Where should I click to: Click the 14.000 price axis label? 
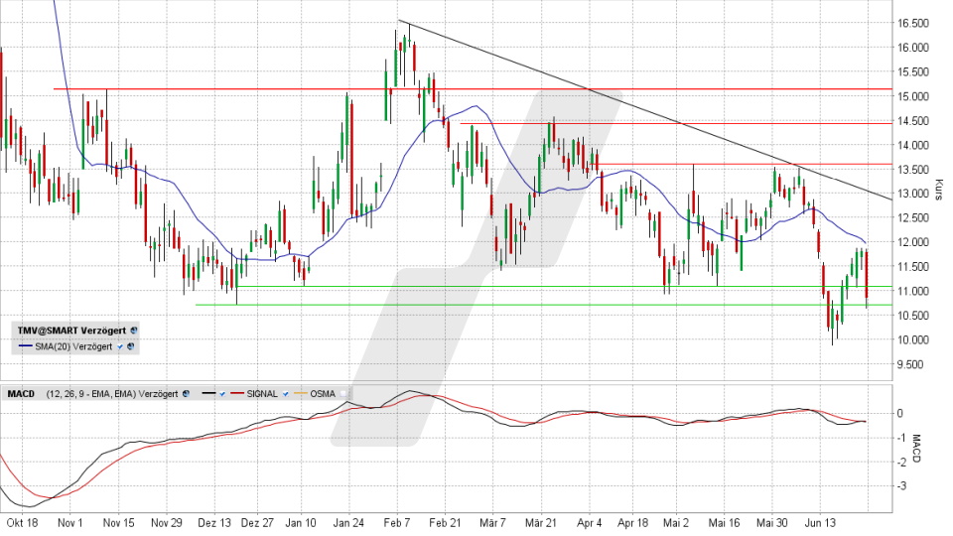[x=913, y=145]
